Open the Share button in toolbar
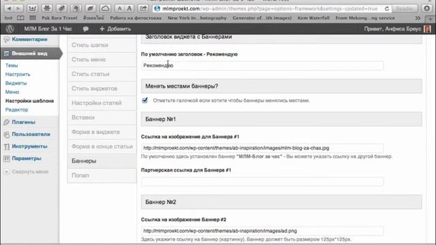Image resolution: width=436 pixels, height=245 pixels. coord(143,8)
